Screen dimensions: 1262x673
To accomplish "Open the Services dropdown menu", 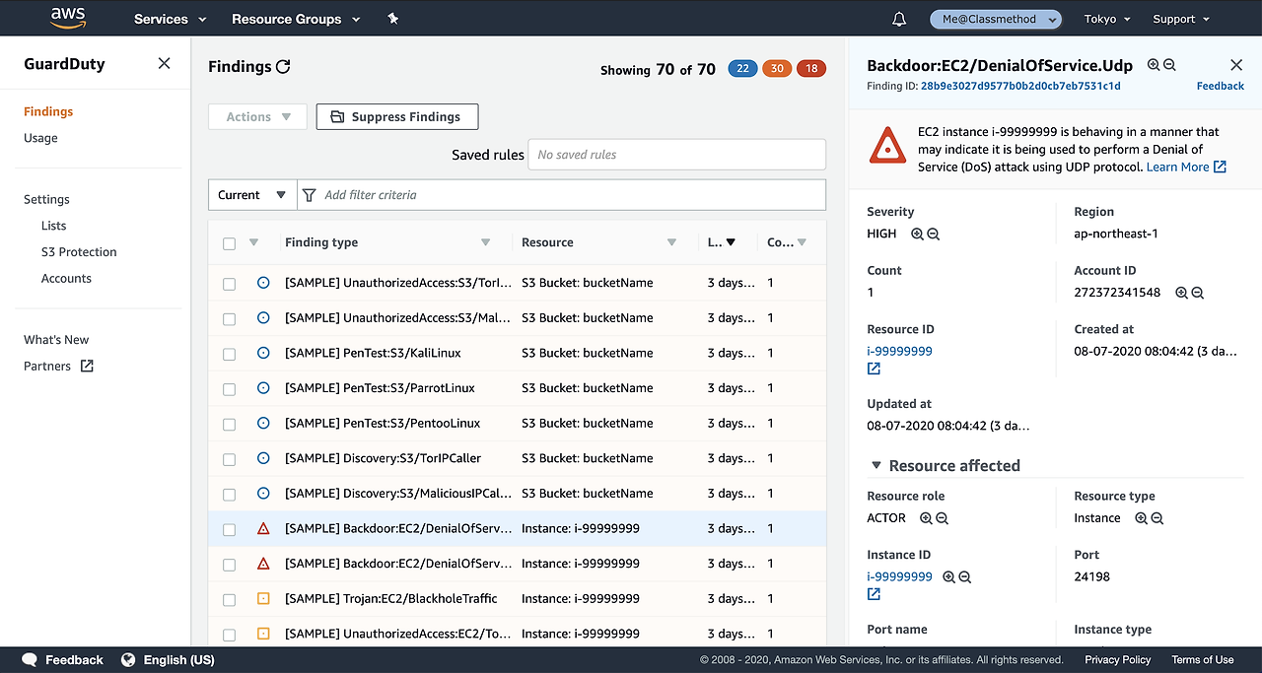I will click(171, 19).
